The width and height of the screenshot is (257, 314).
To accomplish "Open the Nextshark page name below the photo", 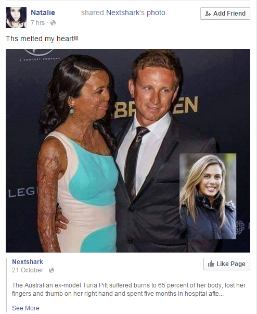I will [28, 262].
